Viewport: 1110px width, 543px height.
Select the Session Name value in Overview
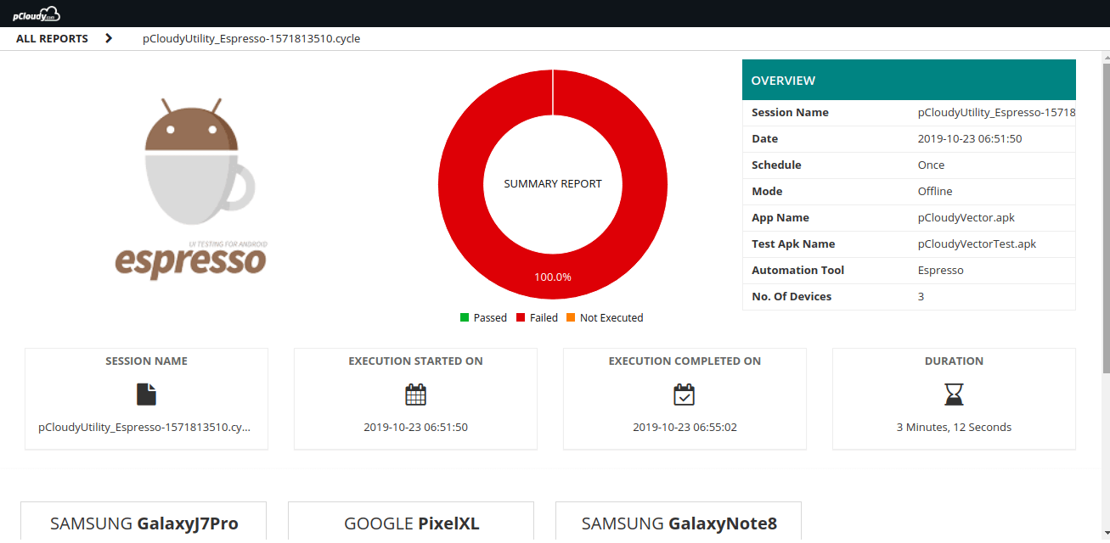point(996,113)
